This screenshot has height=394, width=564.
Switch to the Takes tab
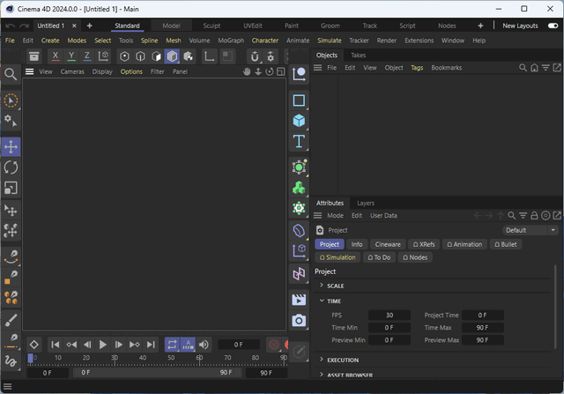point(359,55)
